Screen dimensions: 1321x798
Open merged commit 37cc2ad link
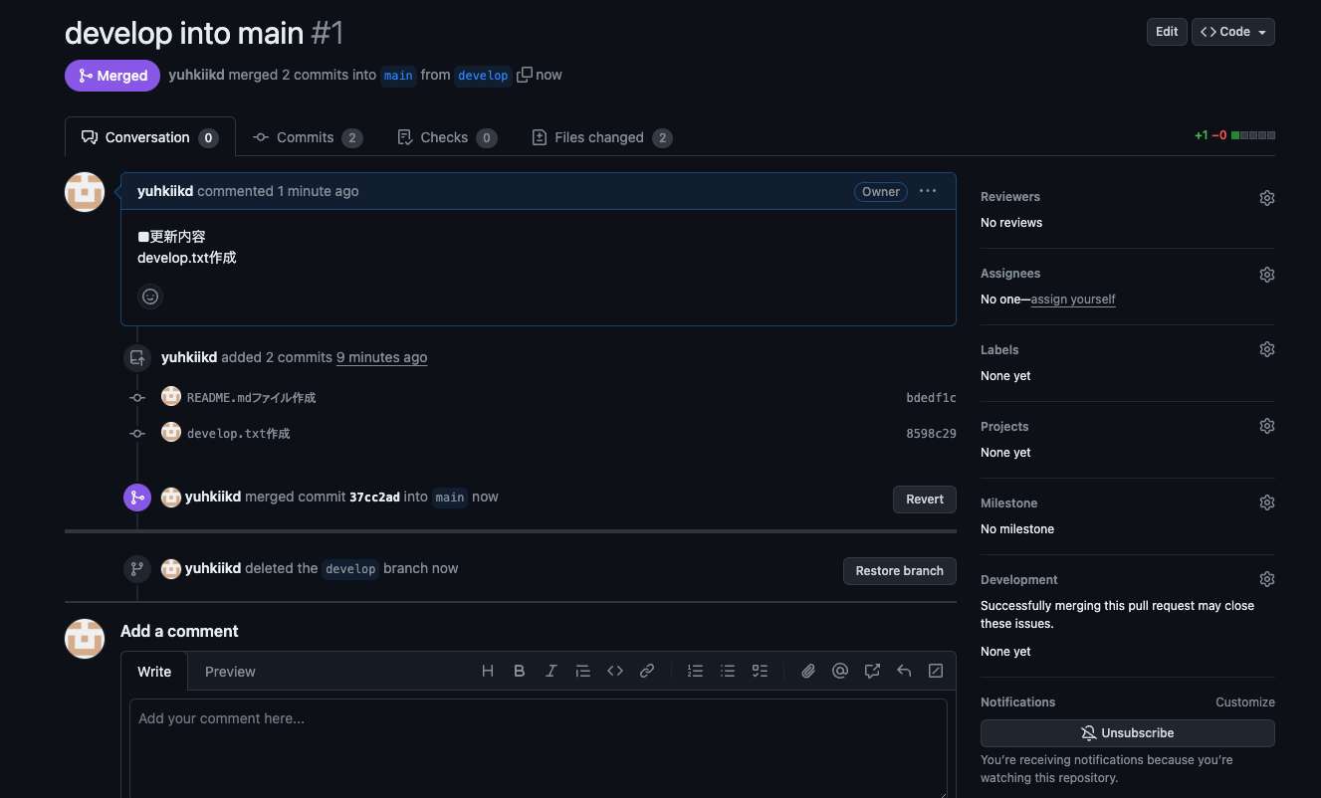(x=374, y=498)
